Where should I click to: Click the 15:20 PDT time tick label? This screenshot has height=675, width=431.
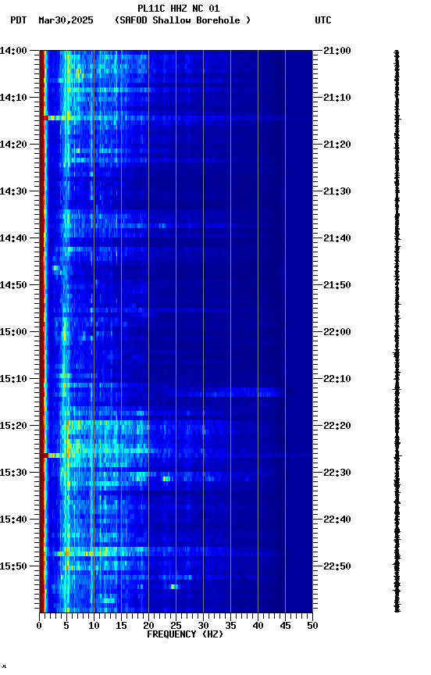13,426
